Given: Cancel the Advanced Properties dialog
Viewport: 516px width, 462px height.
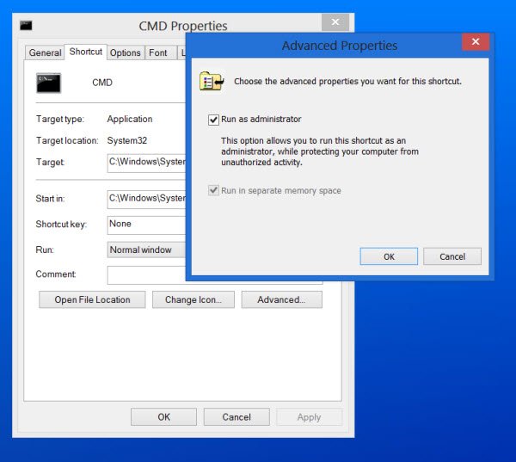Looking at the screenshot, I should point(452,256).
